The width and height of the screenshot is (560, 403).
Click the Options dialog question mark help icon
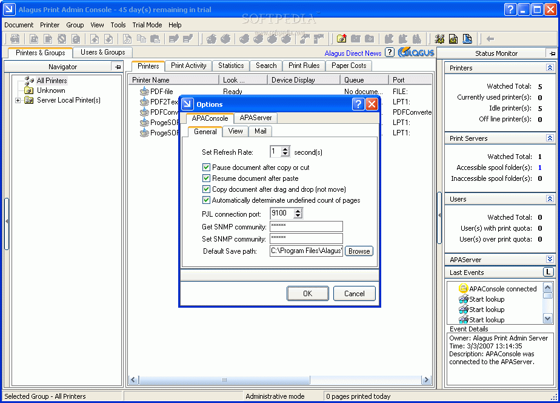click(358, 104)
